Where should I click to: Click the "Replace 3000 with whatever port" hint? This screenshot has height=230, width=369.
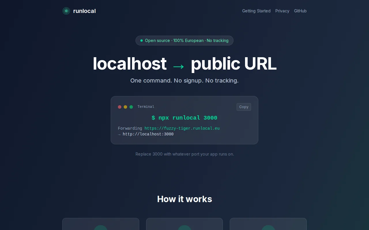[x=185, y=154]
